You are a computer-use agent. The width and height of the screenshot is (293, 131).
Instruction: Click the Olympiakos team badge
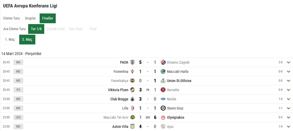(163, 118)
